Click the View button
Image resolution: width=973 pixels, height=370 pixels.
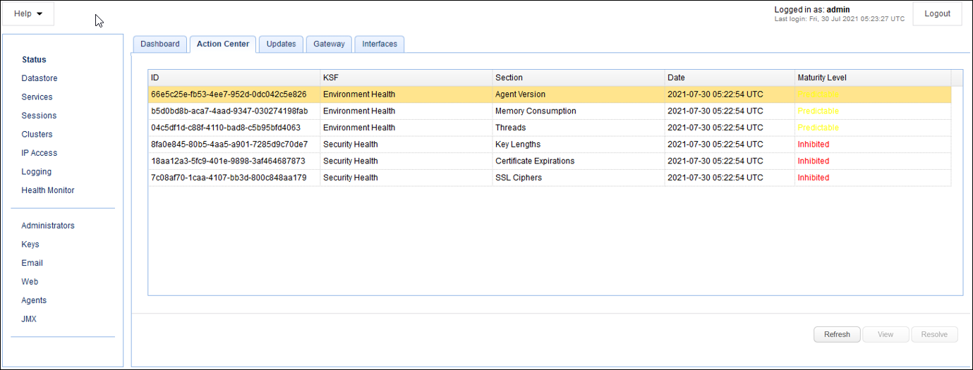(886, 334)
